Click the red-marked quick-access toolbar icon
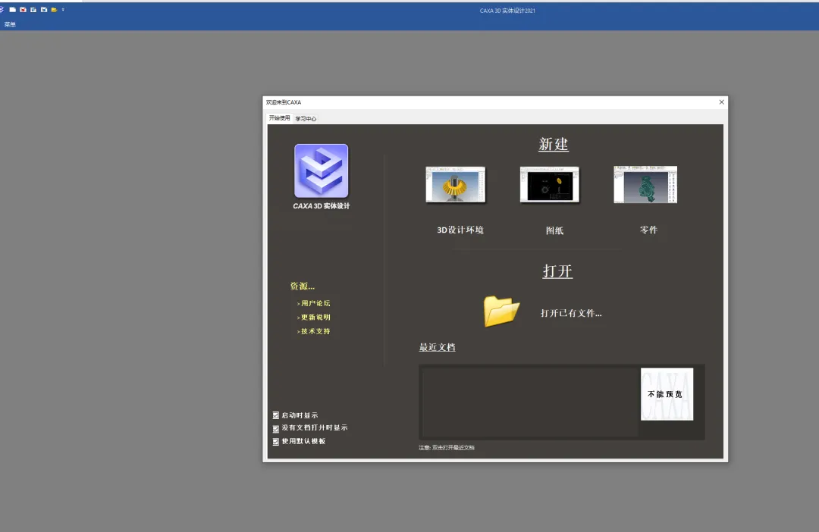This screenshot has height=532, width=819. (23, 9)
